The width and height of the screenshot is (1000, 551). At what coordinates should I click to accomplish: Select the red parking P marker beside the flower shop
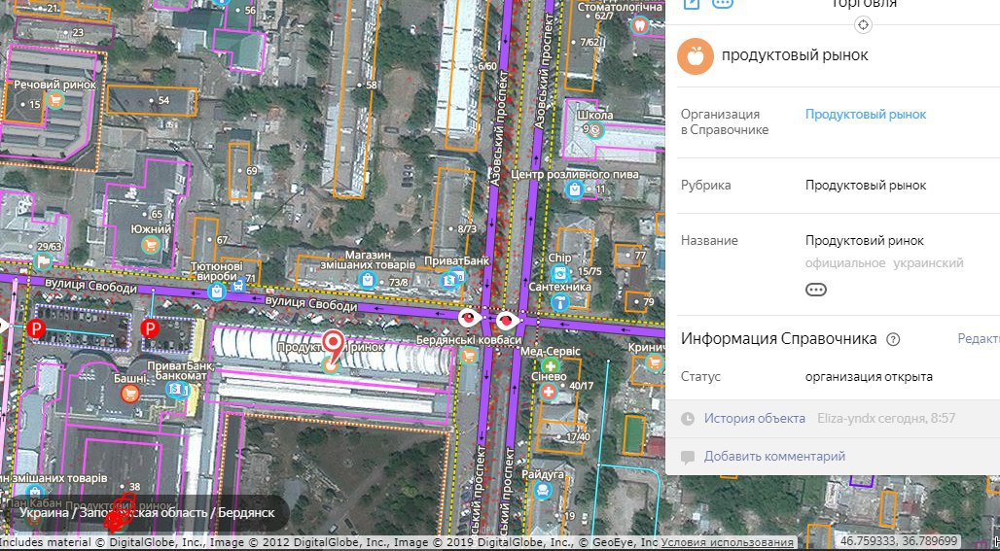pyautogui.click(x=149, y=328)
